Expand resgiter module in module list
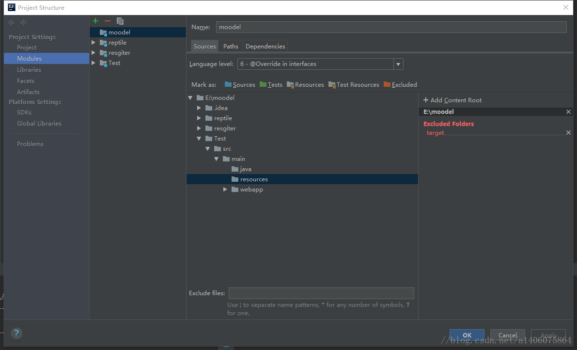The image size is (577, 350). [x=94, y=53]
